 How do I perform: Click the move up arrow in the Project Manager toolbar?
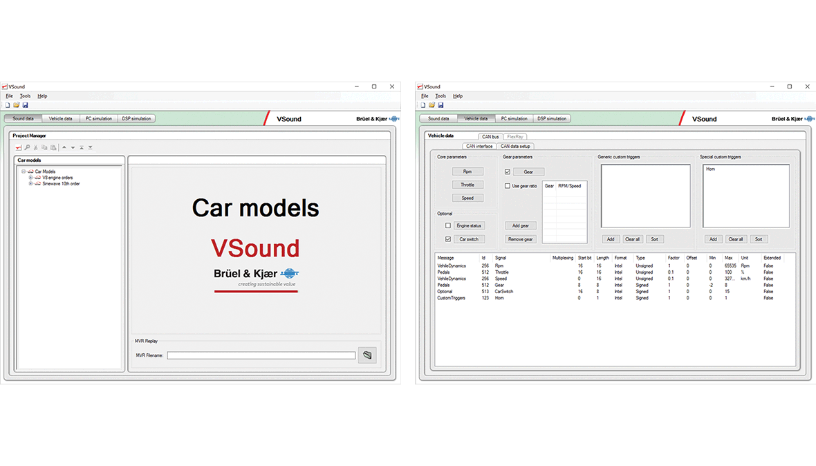[x=64, y=147]
